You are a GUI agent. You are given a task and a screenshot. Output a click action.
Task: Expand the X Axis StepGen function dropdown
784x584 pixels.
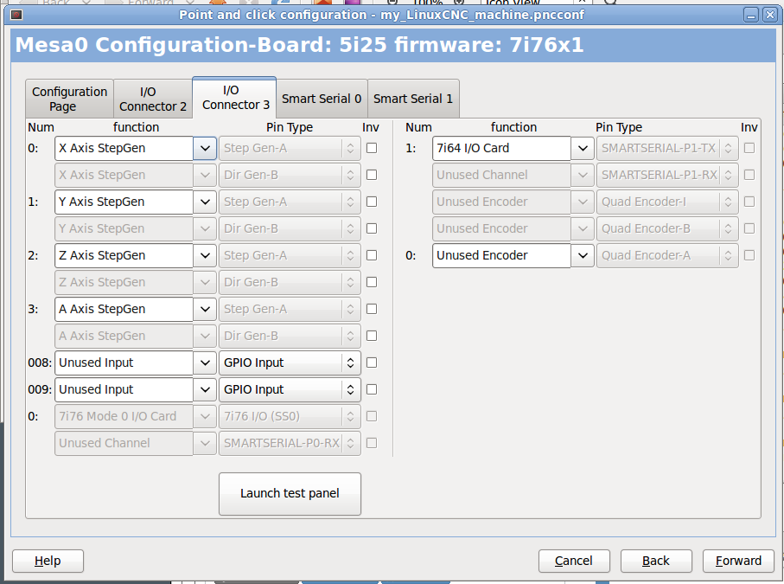[x=205, y=148]
